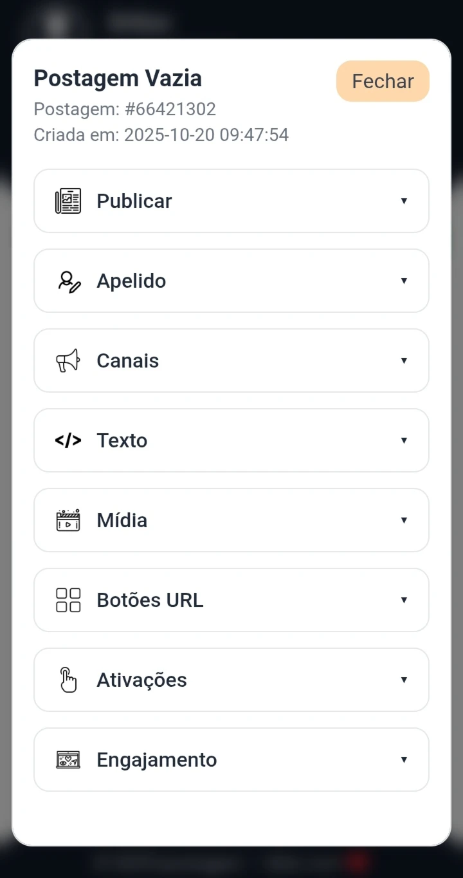Screen dimensions: 463x878
Task: Click the video clapper icon beside Mídia
Action: pos(68,520)
